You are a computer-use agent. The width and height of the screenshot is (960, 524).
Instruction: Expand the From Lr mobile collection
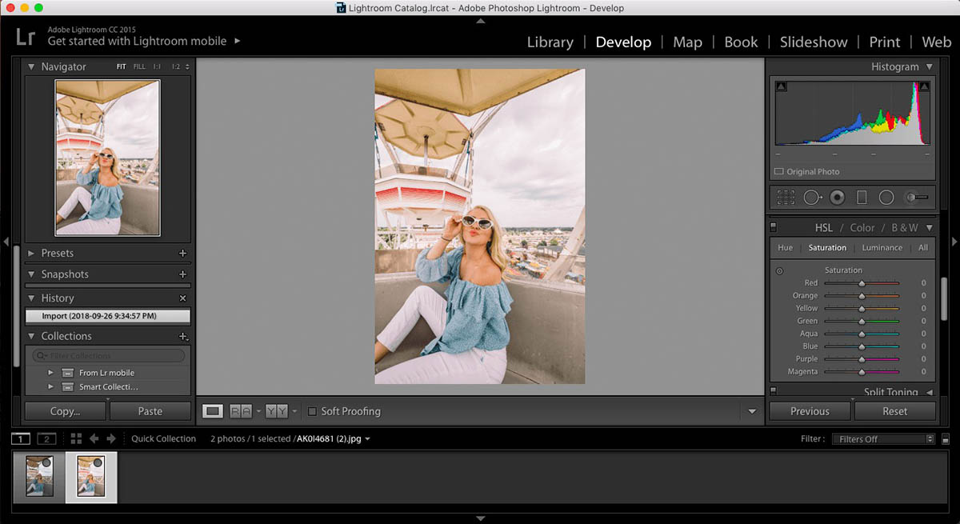50,372
